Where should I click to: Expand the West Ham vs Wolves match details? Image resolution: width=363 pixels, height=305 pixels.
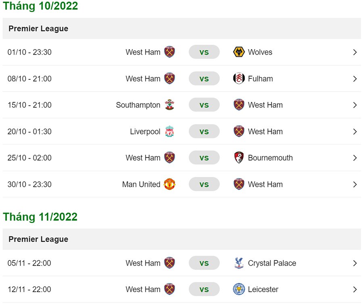355,52
